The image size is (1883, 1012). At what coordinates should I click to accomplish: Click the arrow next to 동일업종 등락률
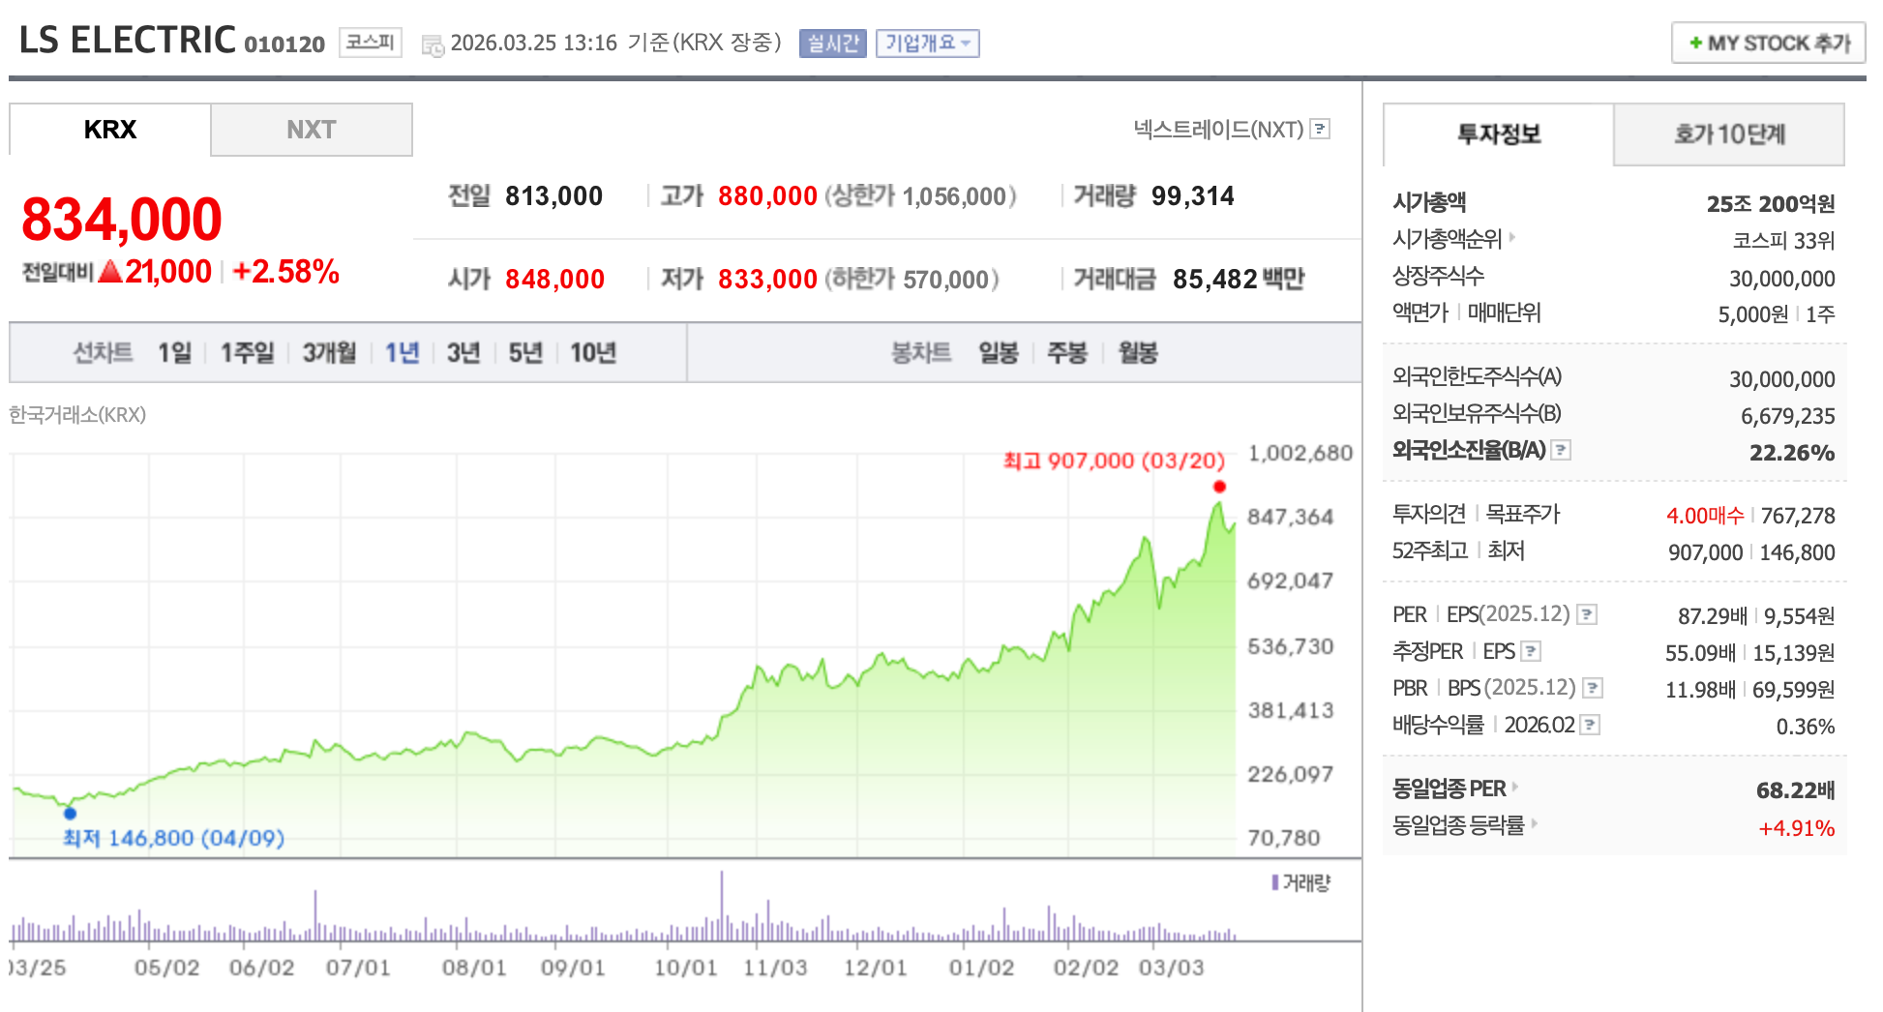1535,823
